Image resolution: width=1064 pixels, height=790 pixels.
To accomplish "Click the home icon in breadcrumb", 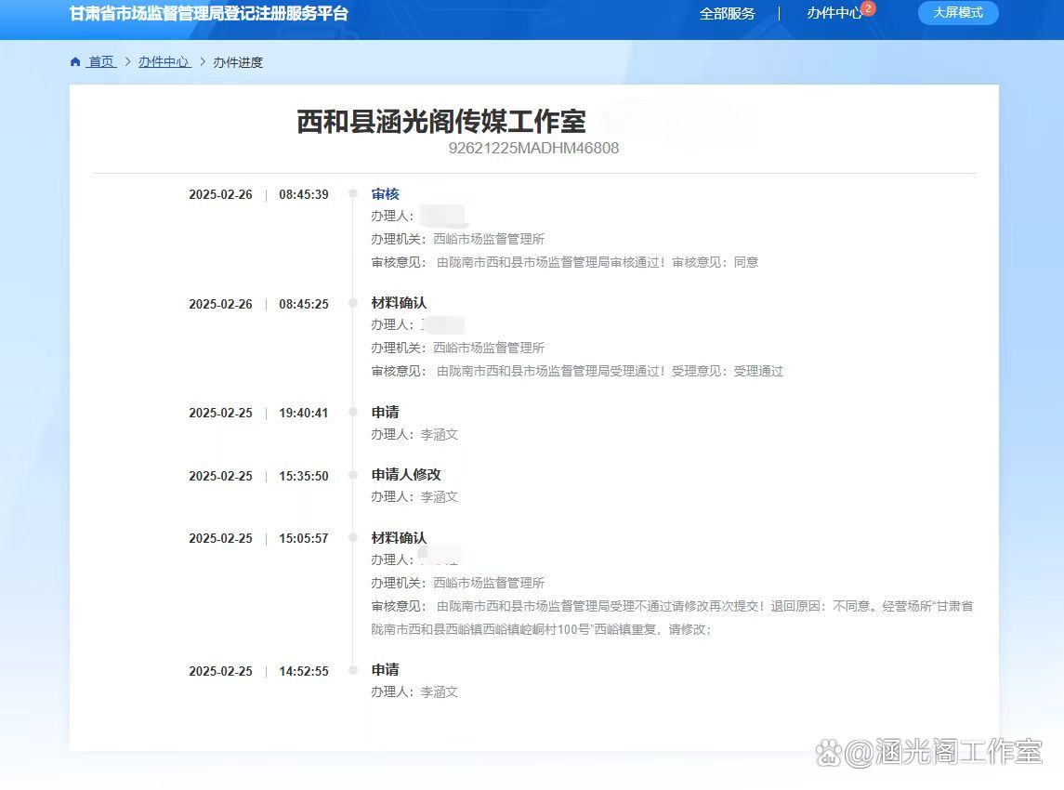I will tap(75, 61).
